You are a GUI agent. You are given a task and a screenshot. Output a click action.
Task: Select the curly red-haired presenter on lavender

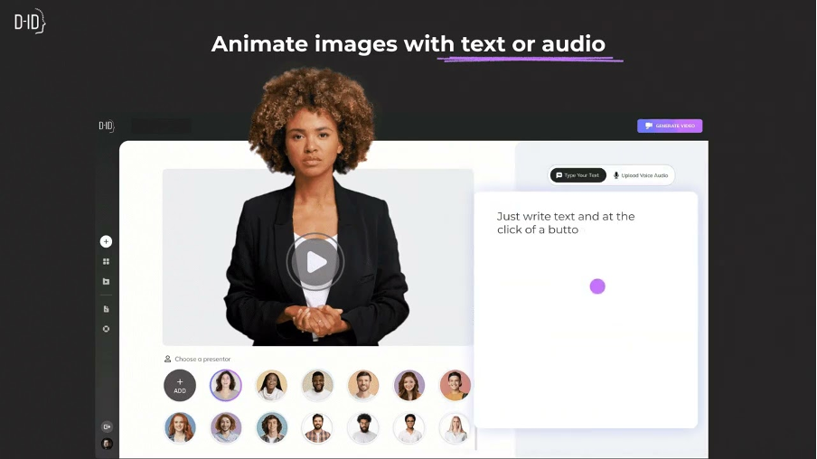226,427
